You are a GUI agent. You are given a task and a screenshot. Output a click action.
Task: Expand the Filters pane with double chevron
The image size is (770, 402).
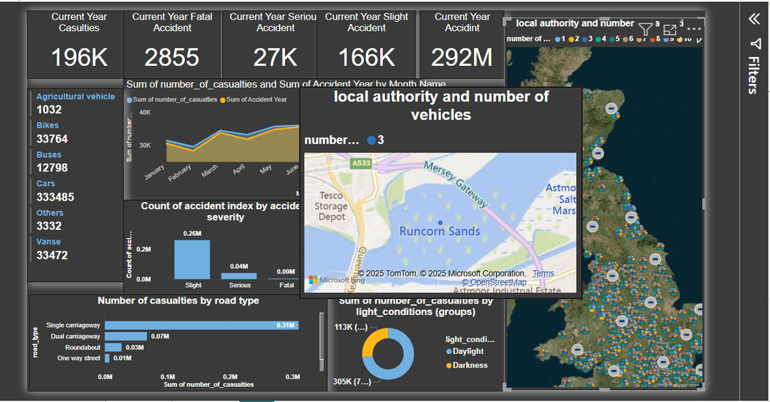tap(753, 19)
